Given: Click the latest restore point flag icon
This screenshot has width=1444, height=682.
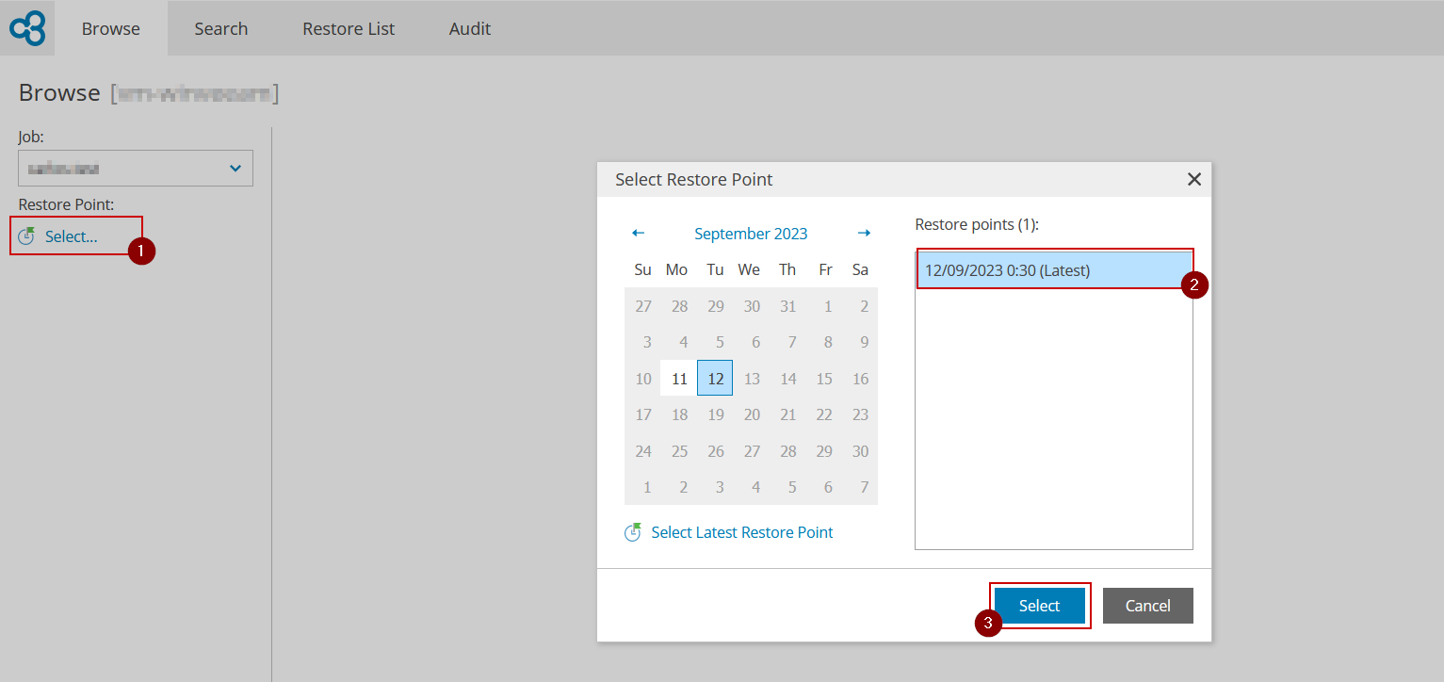Looking at the screenshot, I should coord(633,532).
